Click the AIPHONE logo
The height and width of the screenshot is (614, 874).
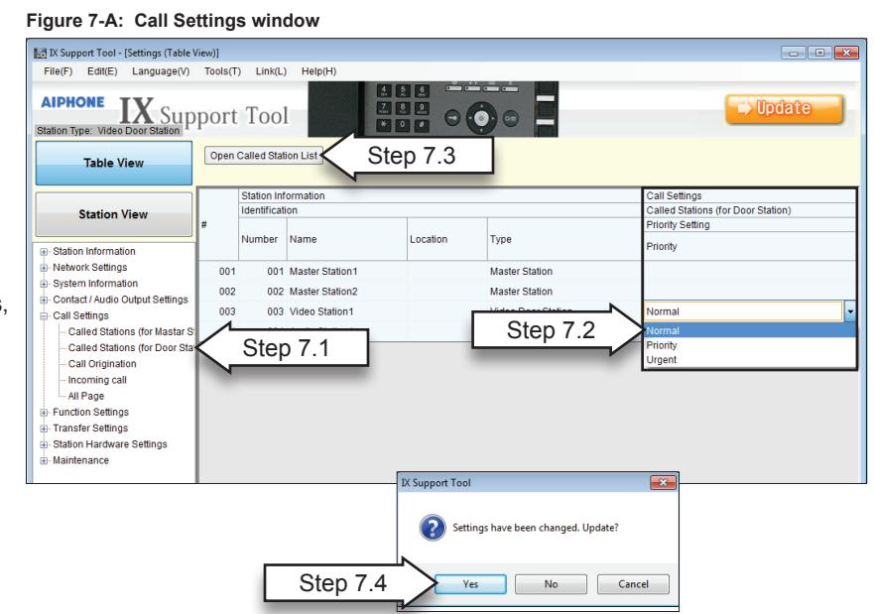[72, 102]
